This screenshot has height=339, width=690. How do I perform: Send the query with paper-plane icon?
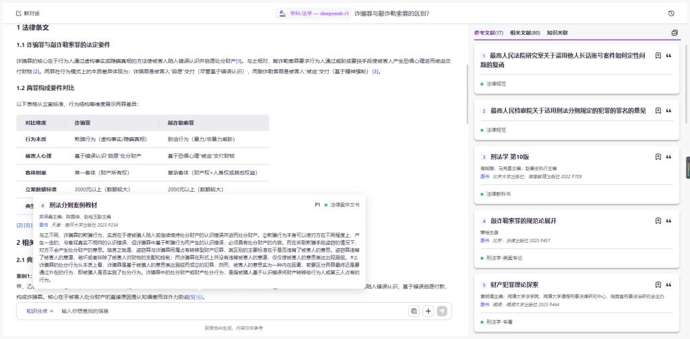tap(442, 311)
